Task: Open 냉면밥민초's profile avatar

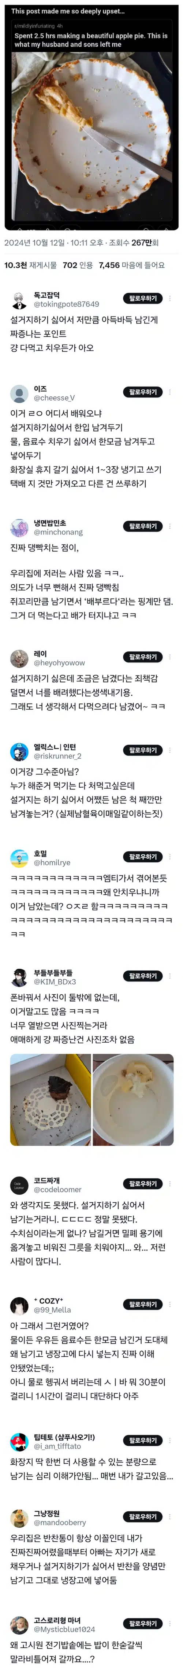Action: click(19, 527)
